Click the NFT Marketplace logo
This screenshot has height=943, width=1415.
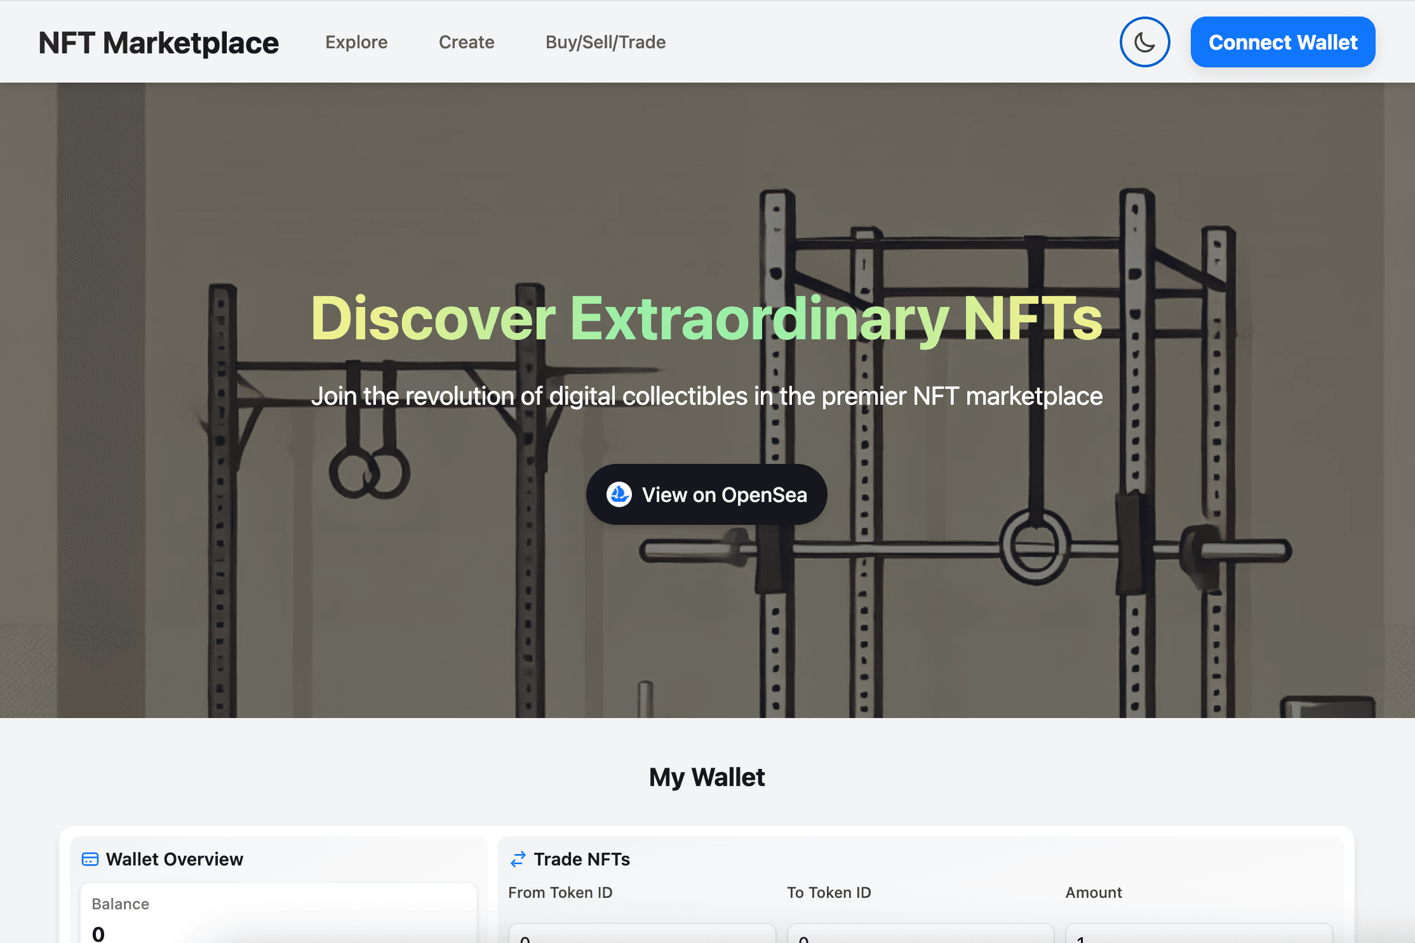(158, 42)
